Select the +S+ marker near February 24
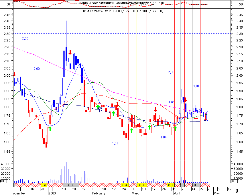 pos(125,185)
